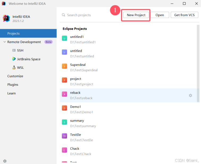
Task: Open JetBrains Space option
Action: click(x=29, y=59)
